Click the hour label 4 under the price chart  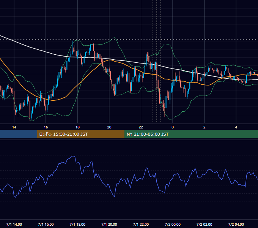pos(236,127)
